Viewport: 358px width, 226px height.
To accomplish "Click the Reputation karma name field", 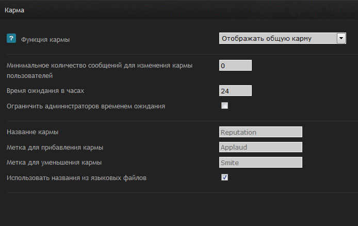I will (261, 132).
